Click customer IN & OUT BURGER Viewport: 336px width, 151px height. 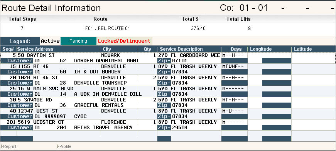[97, 72]
